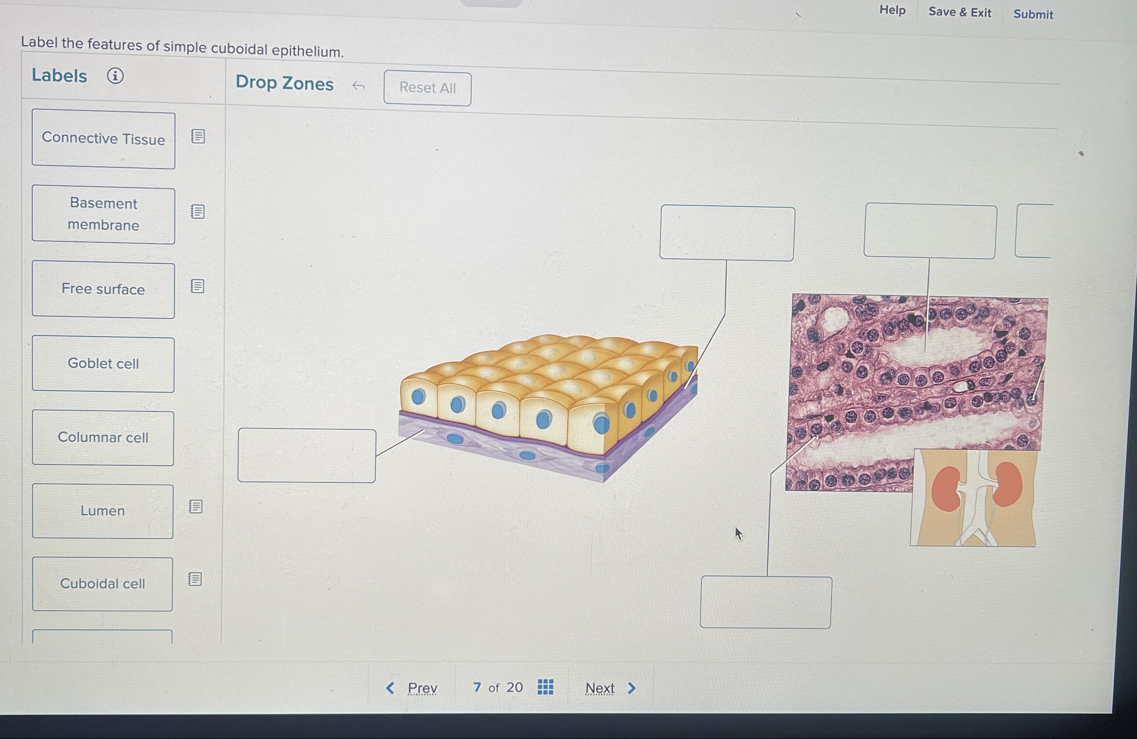Open description icon beside Basement membrane
The height and width of the screenshot is (739, 1137).
coord(198,211)
